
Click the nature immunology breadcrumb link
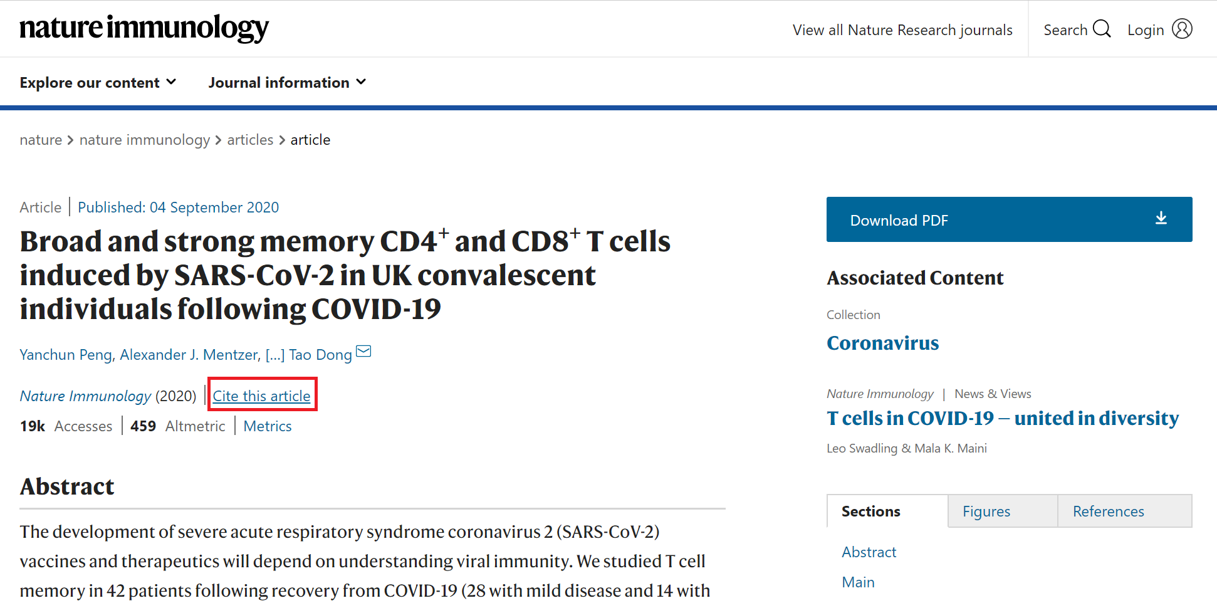[x=145, y=140]
